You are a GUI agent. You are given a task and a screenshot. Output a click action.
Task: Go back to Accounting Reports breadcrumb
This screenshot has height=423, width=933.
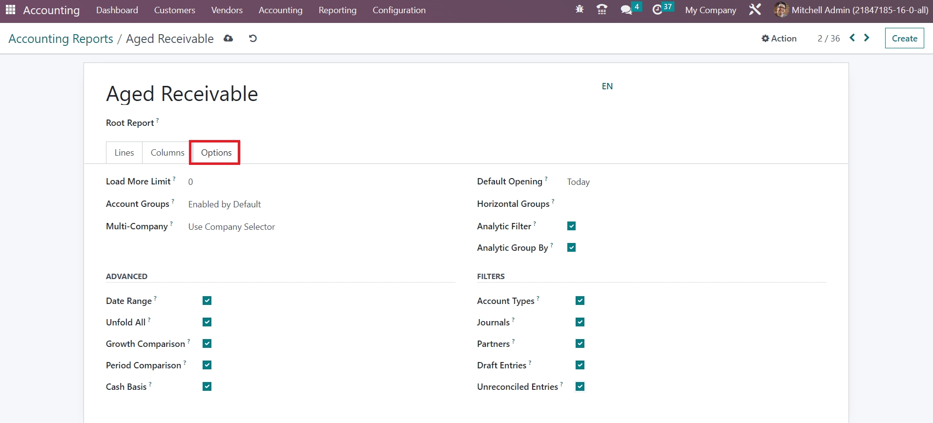(61, 39)
